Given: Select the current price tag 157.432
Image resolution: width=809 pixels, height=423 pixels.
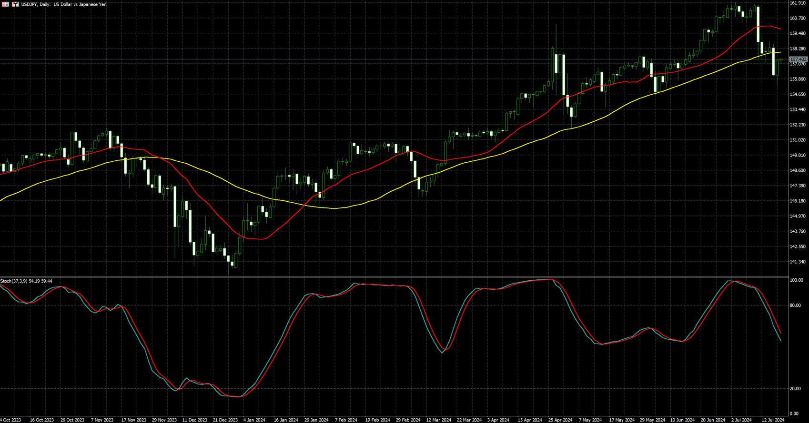Looking at the screenshot, I should point(798,59).
